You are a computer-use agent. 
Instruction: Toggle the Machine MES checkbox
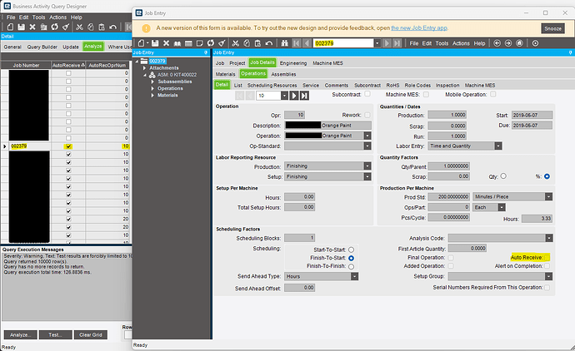coord(426,95)
